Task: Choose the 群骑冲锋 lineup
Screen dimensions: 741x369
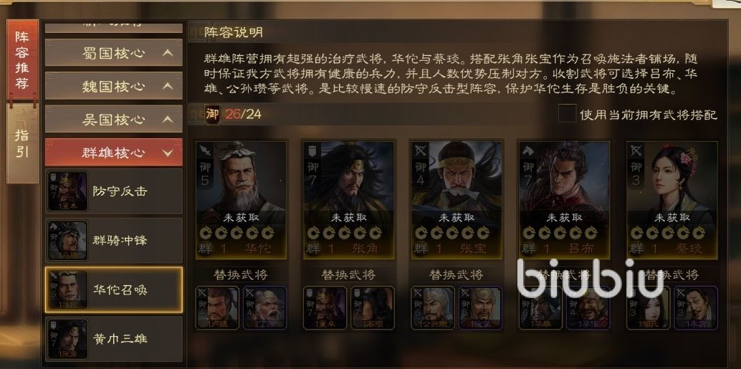Action: click(113, 241)
